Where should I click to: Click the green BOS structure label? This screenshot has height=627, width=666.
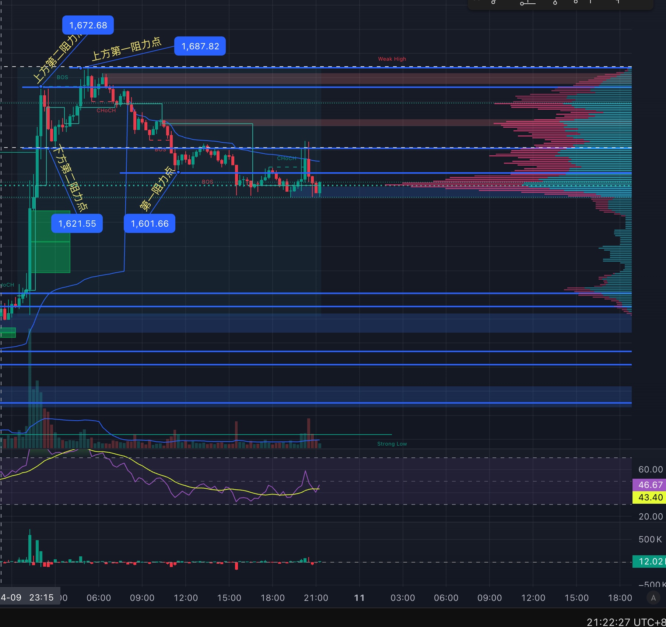tap(62, 77)
